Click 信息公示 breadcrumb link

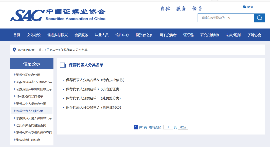click(52, 50)
